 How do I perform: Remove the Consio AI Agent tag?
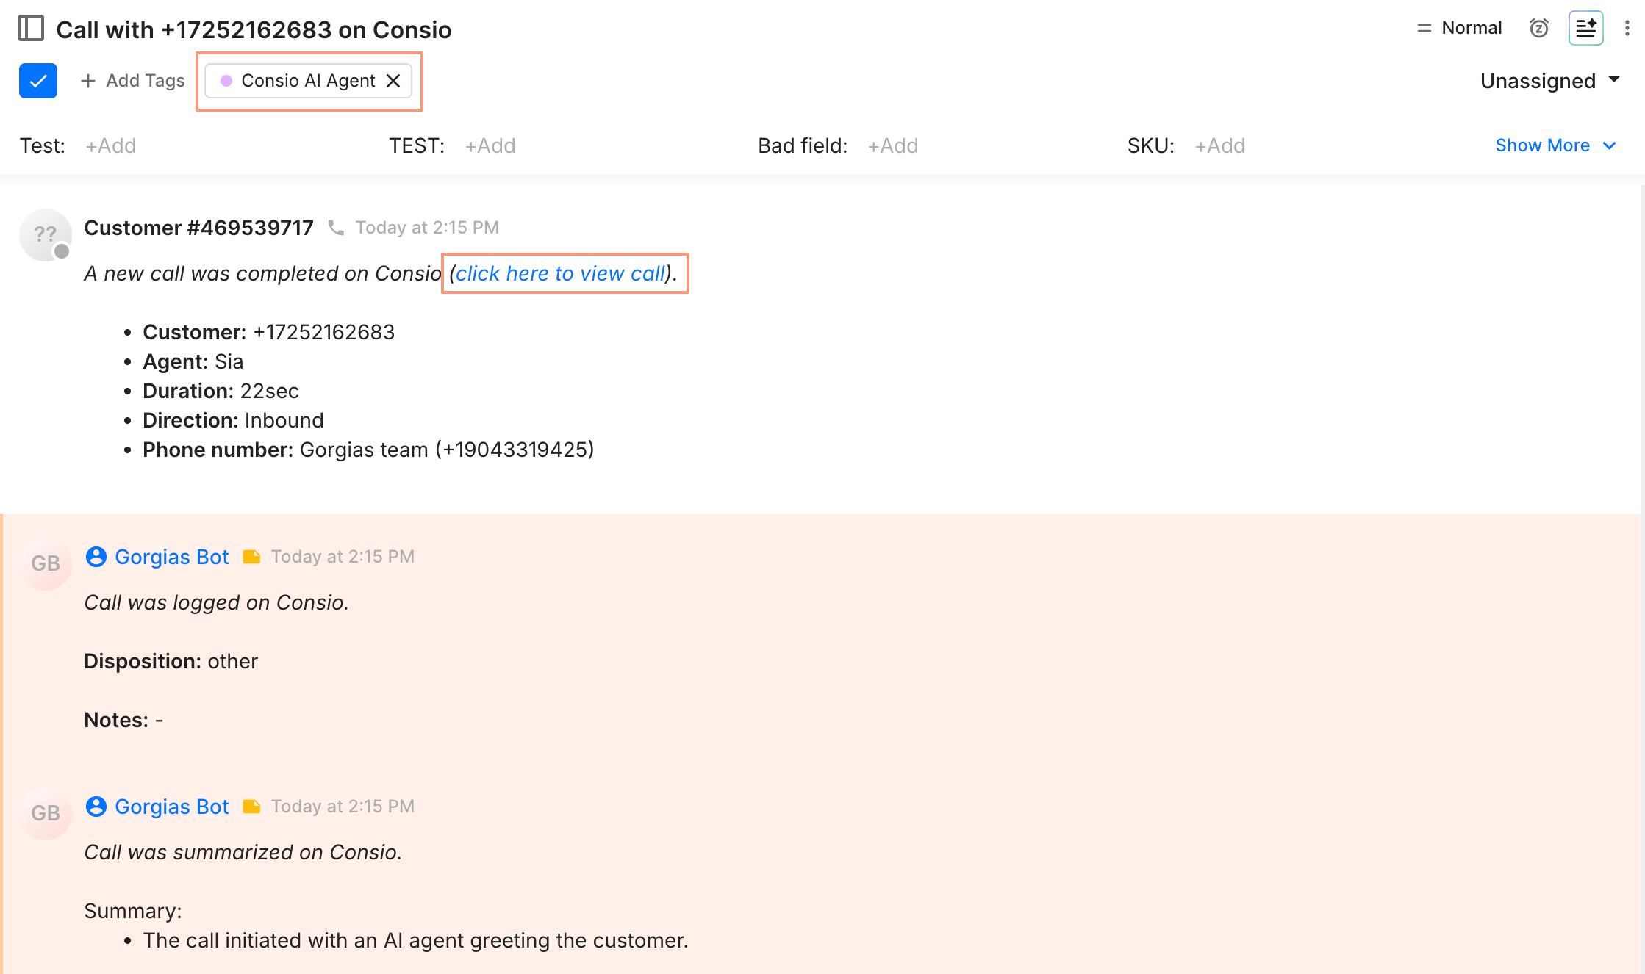point(394,81)
